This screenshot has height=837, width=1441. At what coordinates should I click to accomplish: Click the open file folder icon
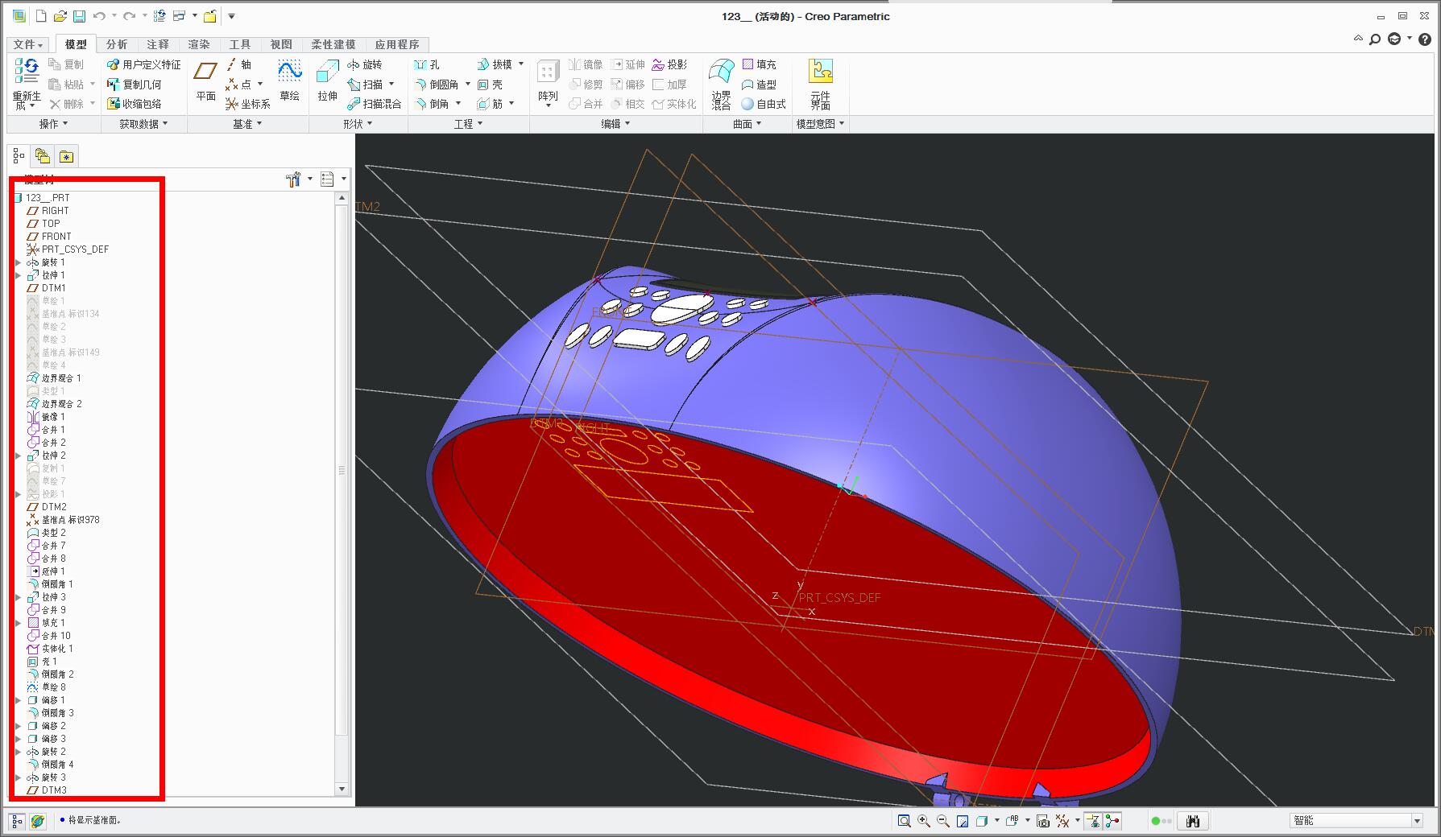coord(60,16)
